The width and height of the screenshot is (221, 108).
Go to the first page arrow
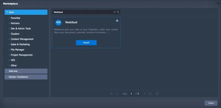(x=111, y=94)
